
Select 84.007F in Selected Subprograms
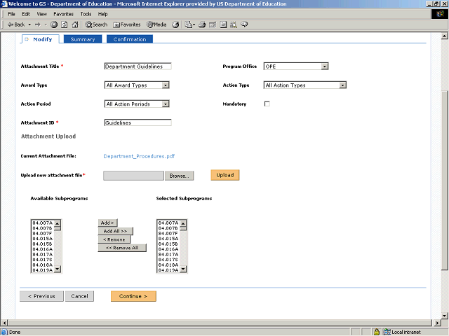168,233
